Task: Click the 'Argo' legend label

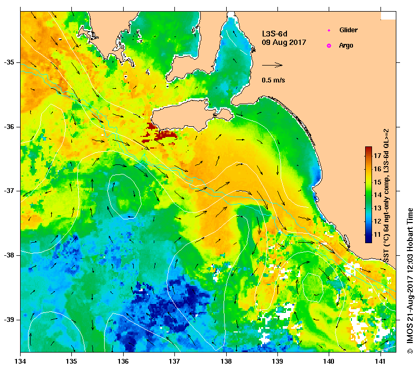Action: tap(346, 45)
